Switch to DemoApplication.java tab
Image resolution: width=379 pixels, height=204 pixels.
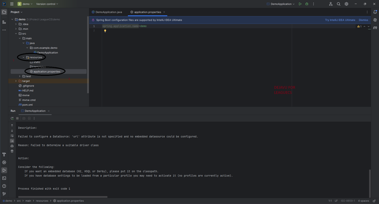click(x=107, y=12)
